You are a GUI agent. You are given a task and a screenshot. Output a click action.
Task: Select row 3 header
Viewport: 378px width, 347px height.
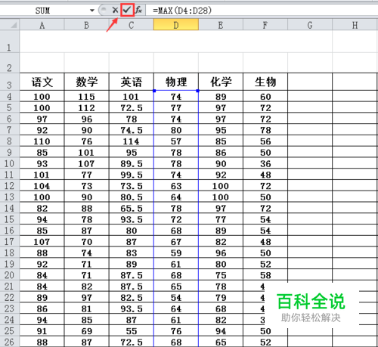pyautogui.click(x=10, y=82)
